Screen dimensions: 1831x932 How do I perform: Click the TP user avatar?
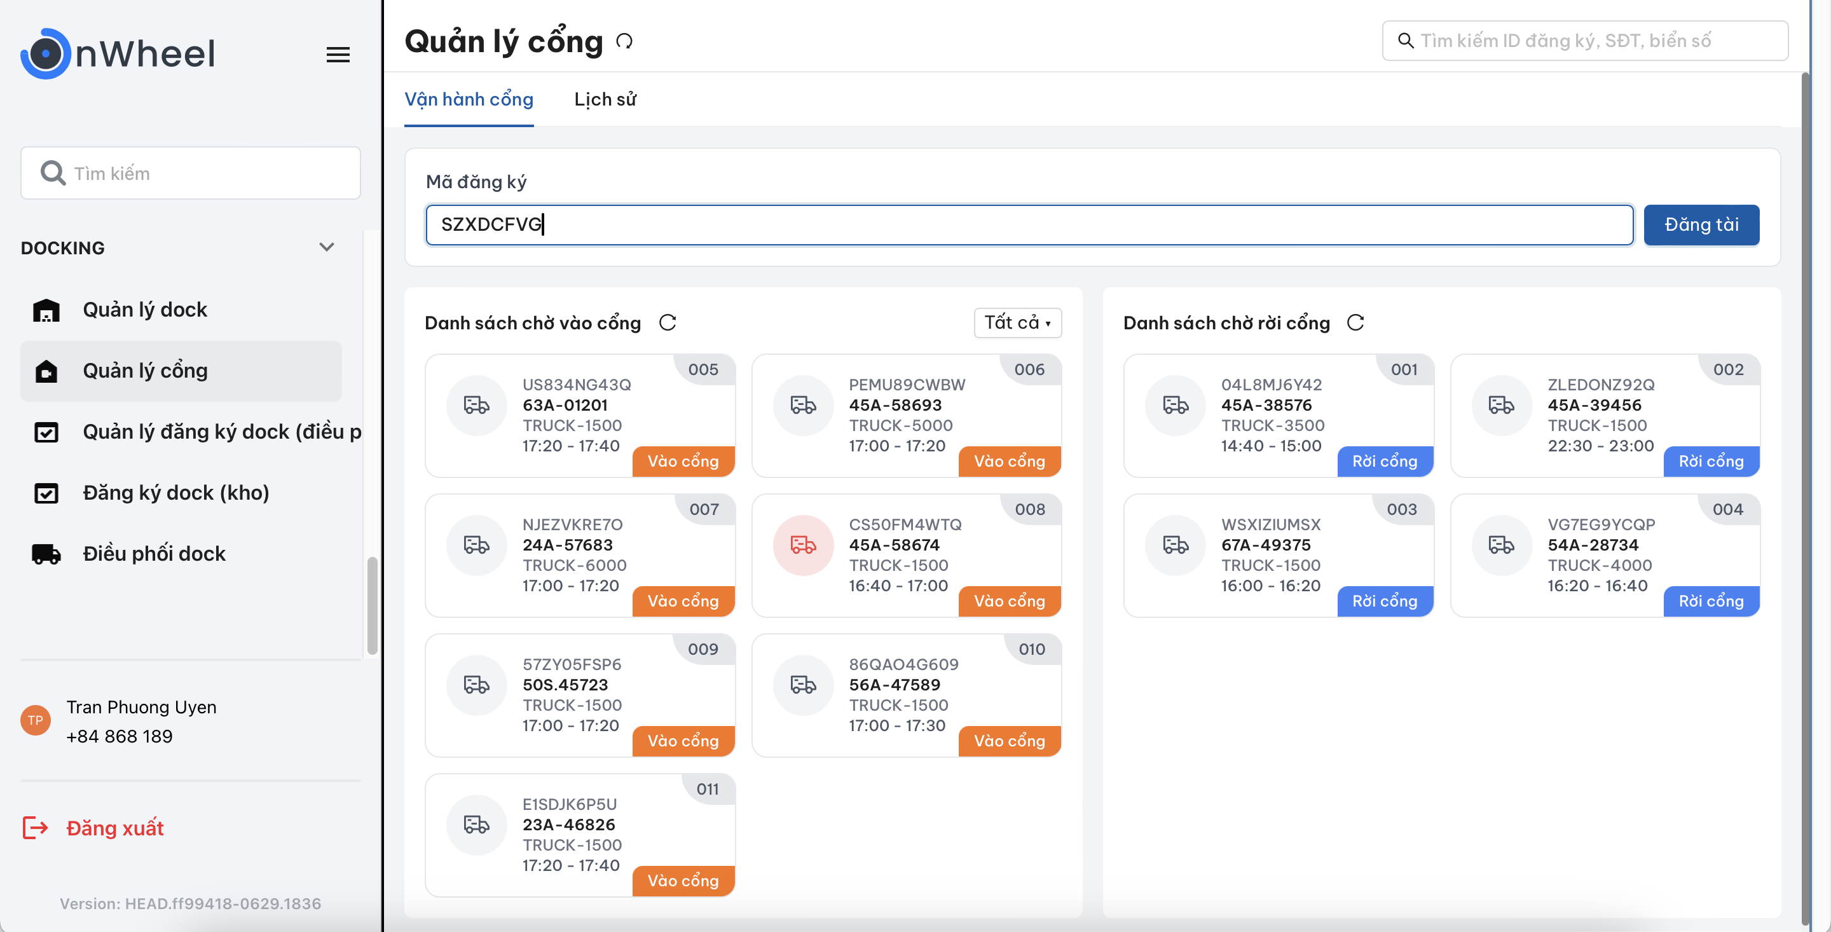tap(36, 720)
